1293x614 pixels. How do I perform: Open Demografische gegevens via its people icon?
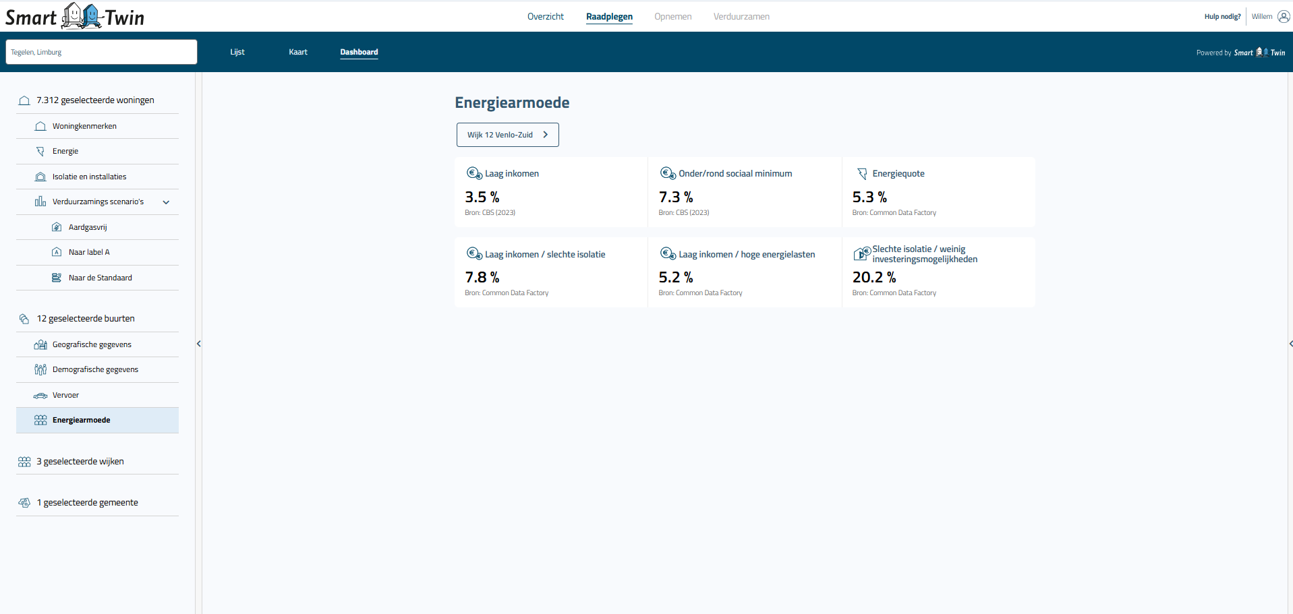(x=40, y=369)
